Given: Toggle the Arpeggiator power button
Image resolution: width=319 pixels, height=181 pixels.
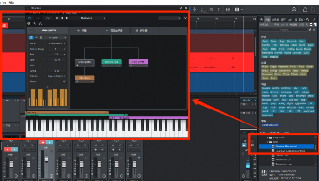Looking at the screenshot, I should pos(31,37).
